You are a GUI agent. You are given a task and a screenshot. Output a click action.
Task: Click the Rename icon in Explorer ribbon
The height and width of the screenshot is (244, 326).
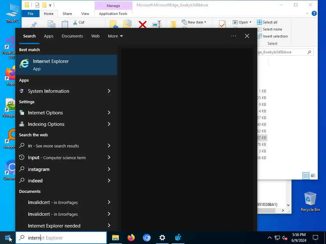coord(157,24)
